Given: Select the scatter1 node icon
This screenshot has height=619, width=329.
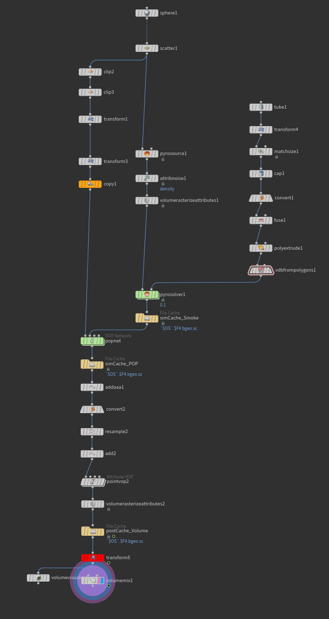Looking at the screenshot, I should (x=147, y=48).
